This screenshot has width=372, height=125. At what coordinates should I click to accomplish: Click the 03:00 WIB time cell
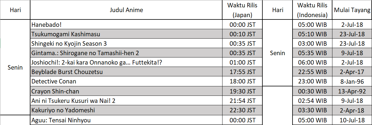312,44
